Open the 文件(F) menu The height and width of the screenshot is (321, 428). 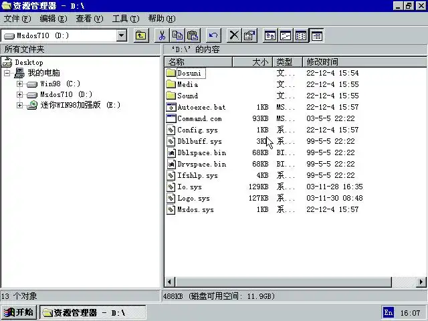pos(17,19)
